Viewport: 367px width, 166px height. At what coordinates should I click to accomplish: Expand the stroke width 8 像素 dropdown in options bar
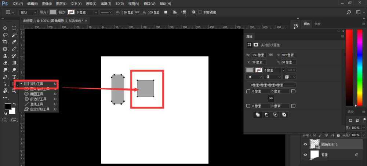96,12
